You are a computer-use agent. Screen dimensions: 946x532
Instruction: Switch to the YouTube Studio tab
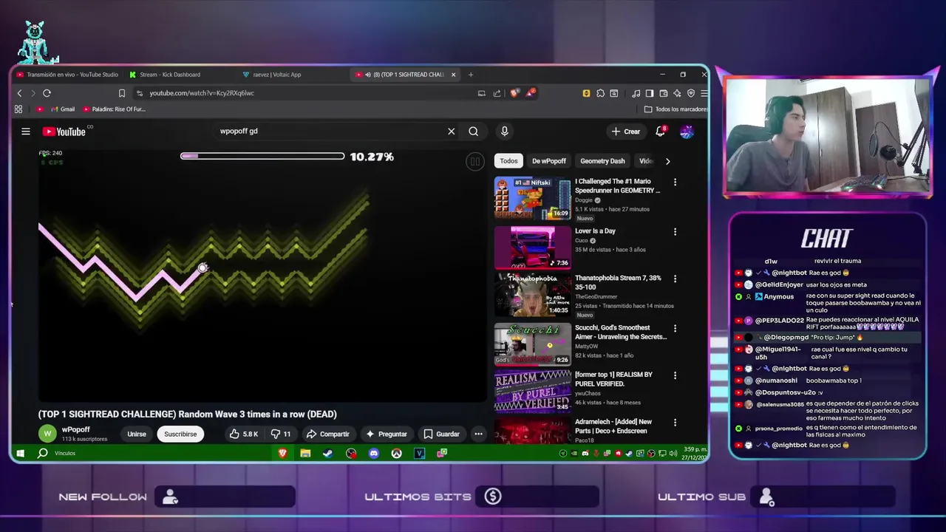pyautogui.click(x=67, y=75)
